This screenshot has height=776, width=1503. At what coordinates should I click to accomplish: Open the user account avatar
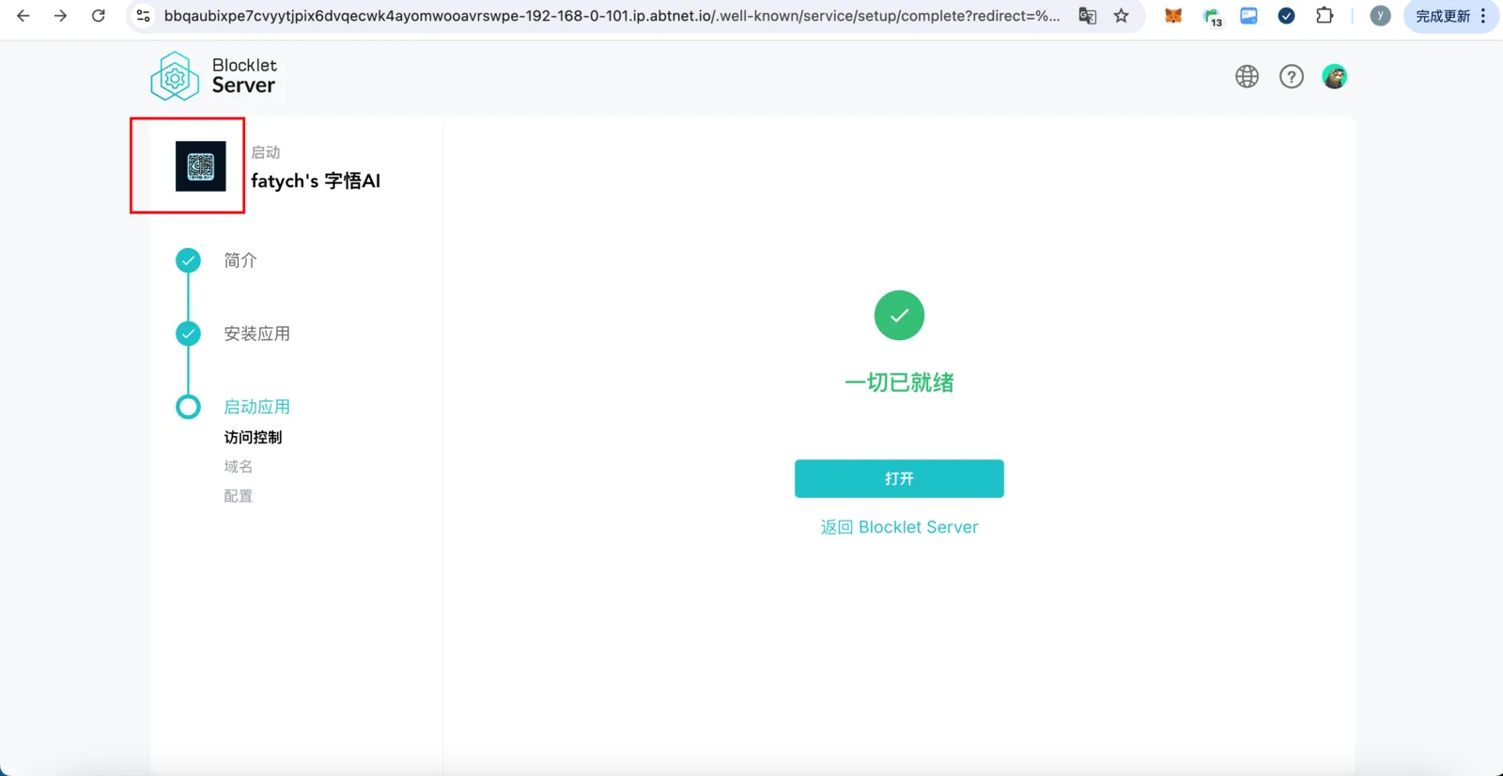(1335, 76)
